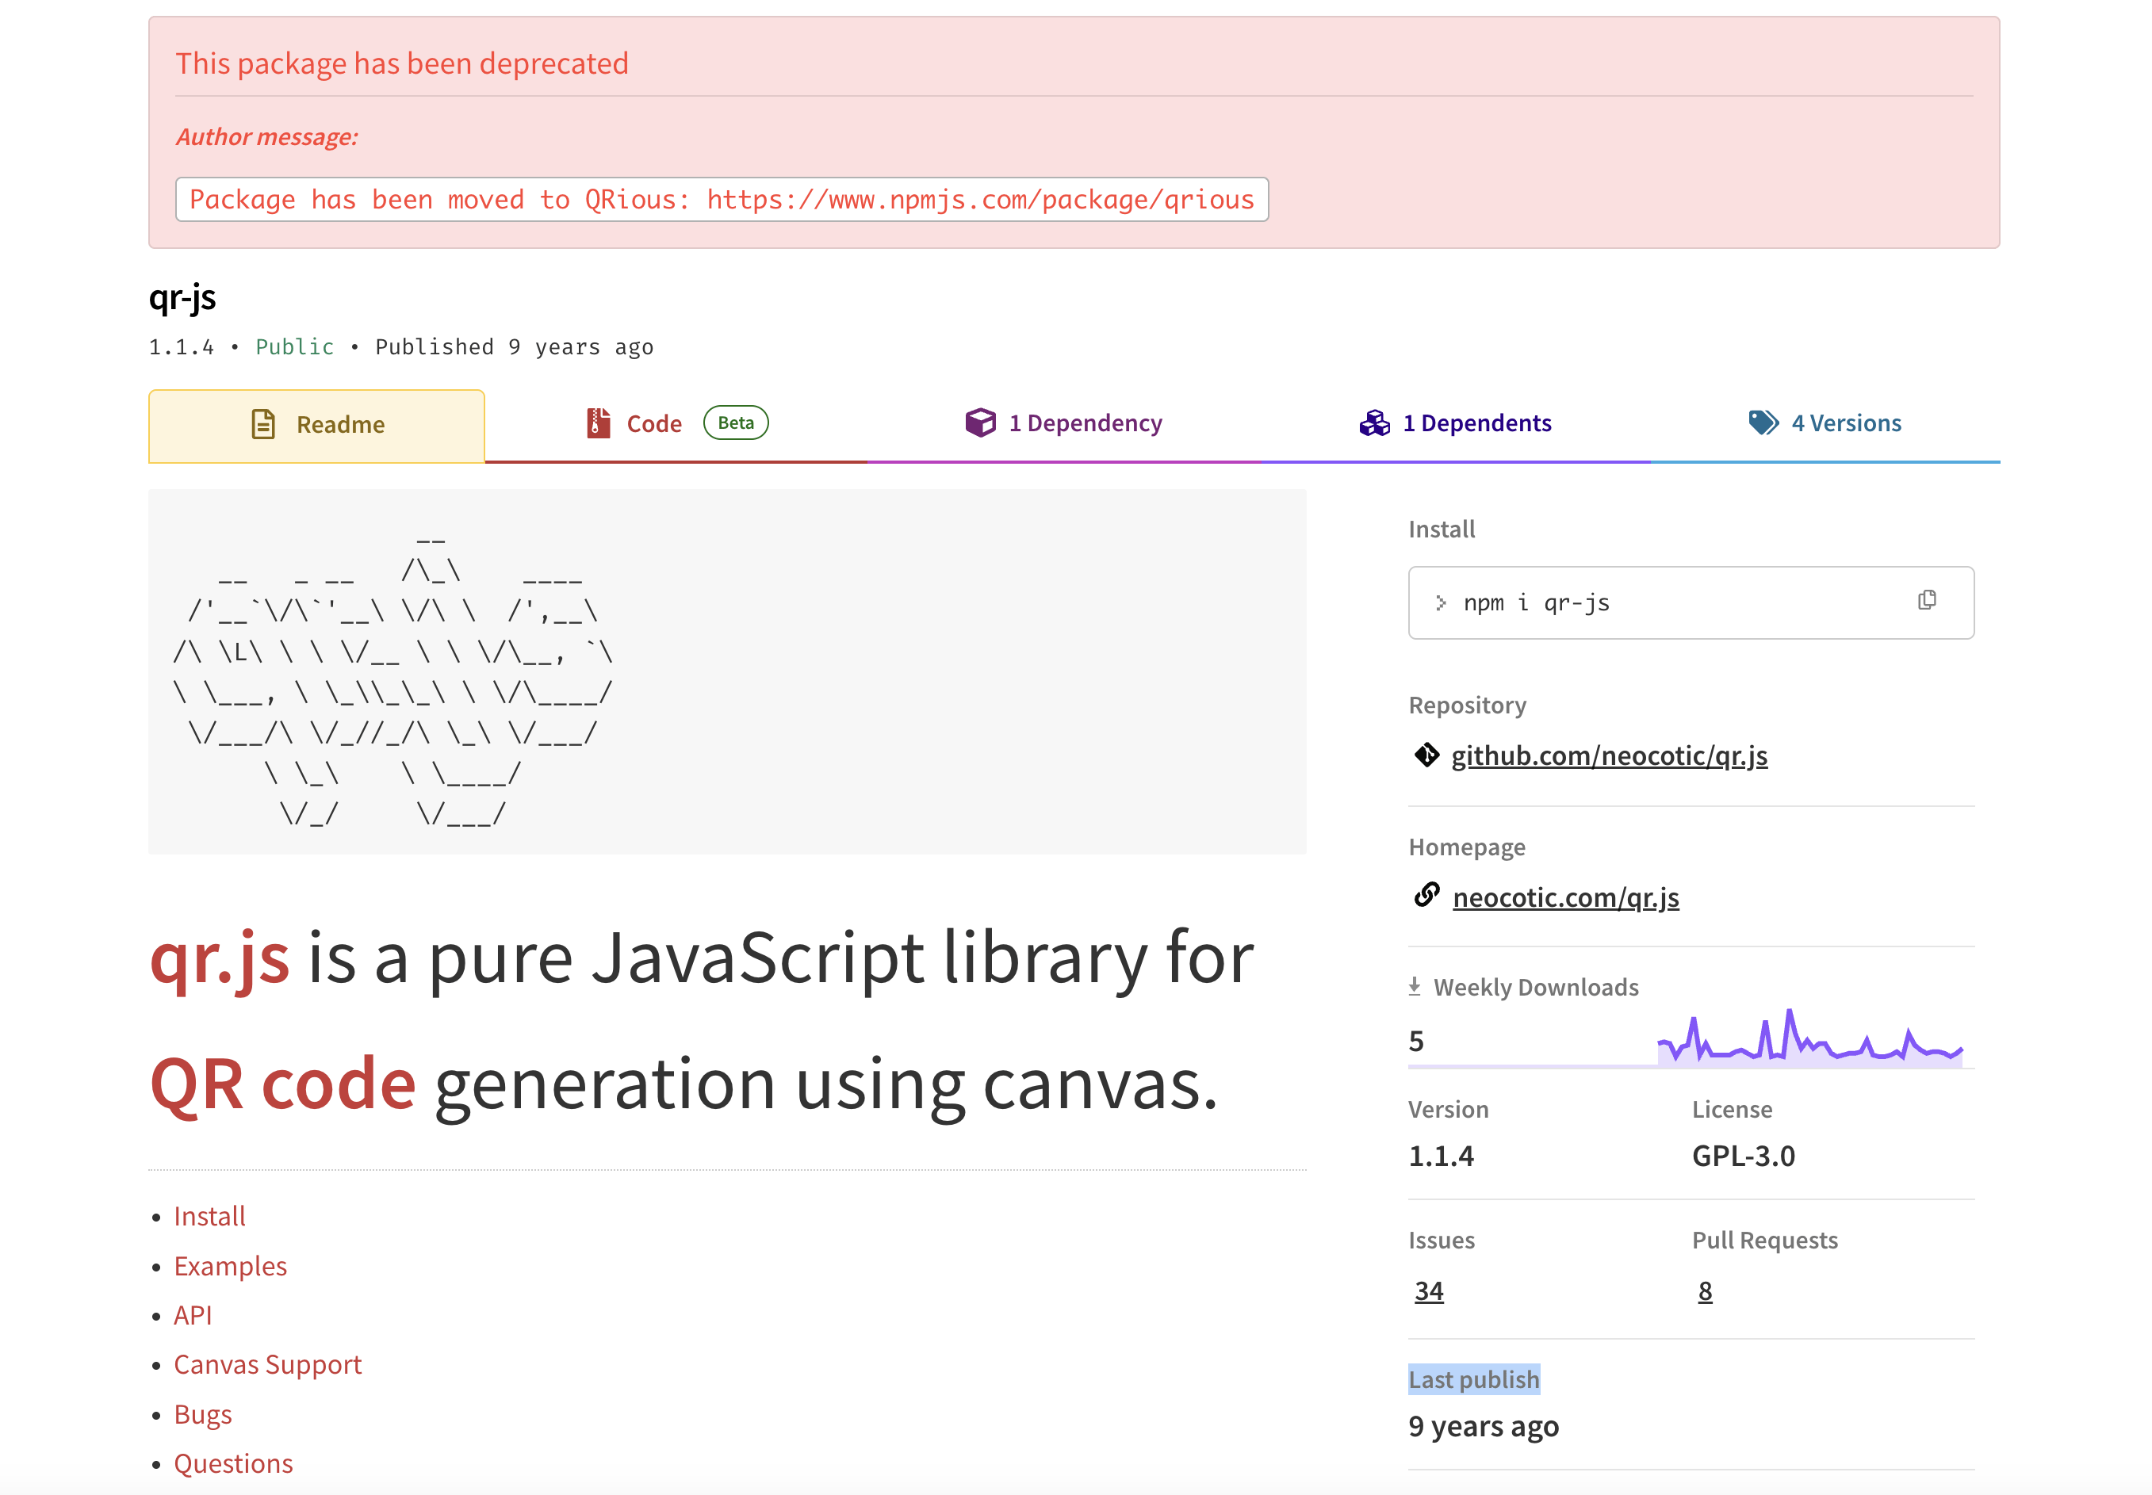Open the github.com/neocotic/qr.js repository link
Image resolution: width=2152 pixels, height=1495 pixels.
[1609, 756]
